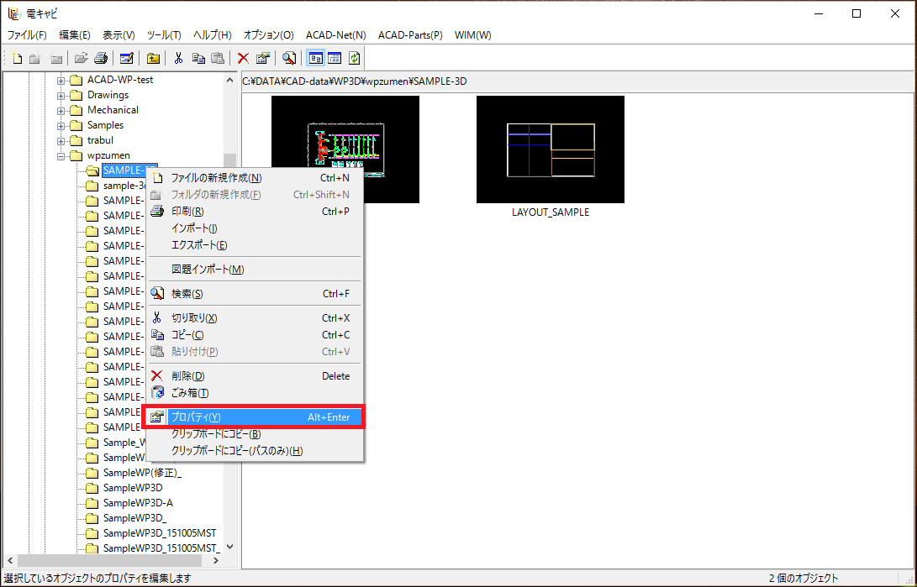
Task: Select the SampleWP3D-A folder in tree
Action: click(x=137, y=503)
